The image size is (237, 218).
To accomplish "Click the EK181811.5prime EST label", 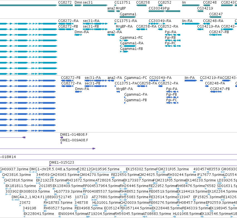I will pyautogui.click(x=21, y=186).
